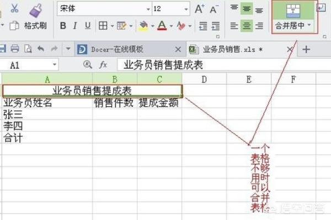331x220 pixels.
Task: Toggle bold formatting
Action: 63,26
